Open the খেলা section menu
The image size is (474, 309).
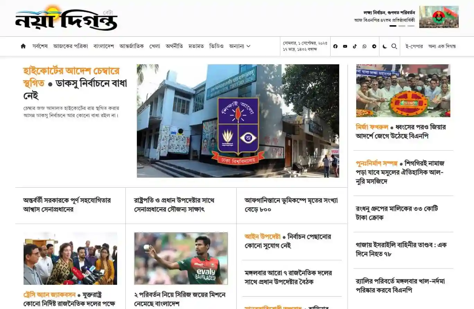[x=155, y=46]
